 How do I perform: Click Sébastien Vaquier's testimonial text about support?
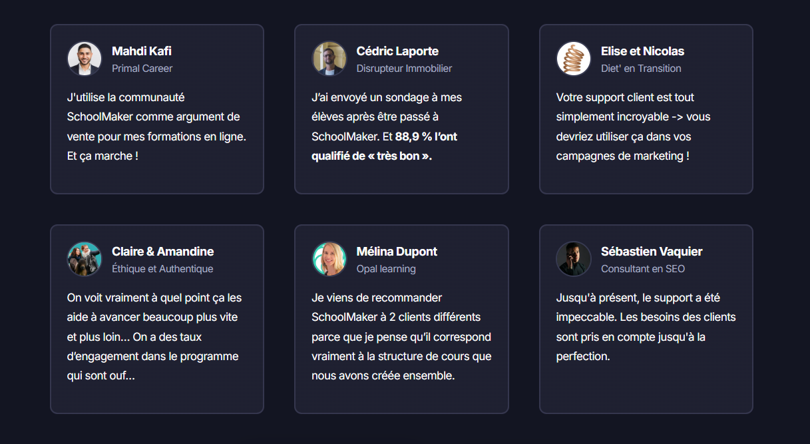646,327
